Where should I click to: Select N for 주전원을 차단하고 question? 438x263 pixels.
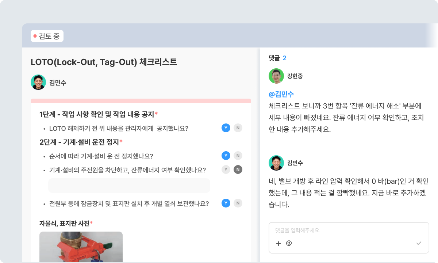[x=238, y=169]
